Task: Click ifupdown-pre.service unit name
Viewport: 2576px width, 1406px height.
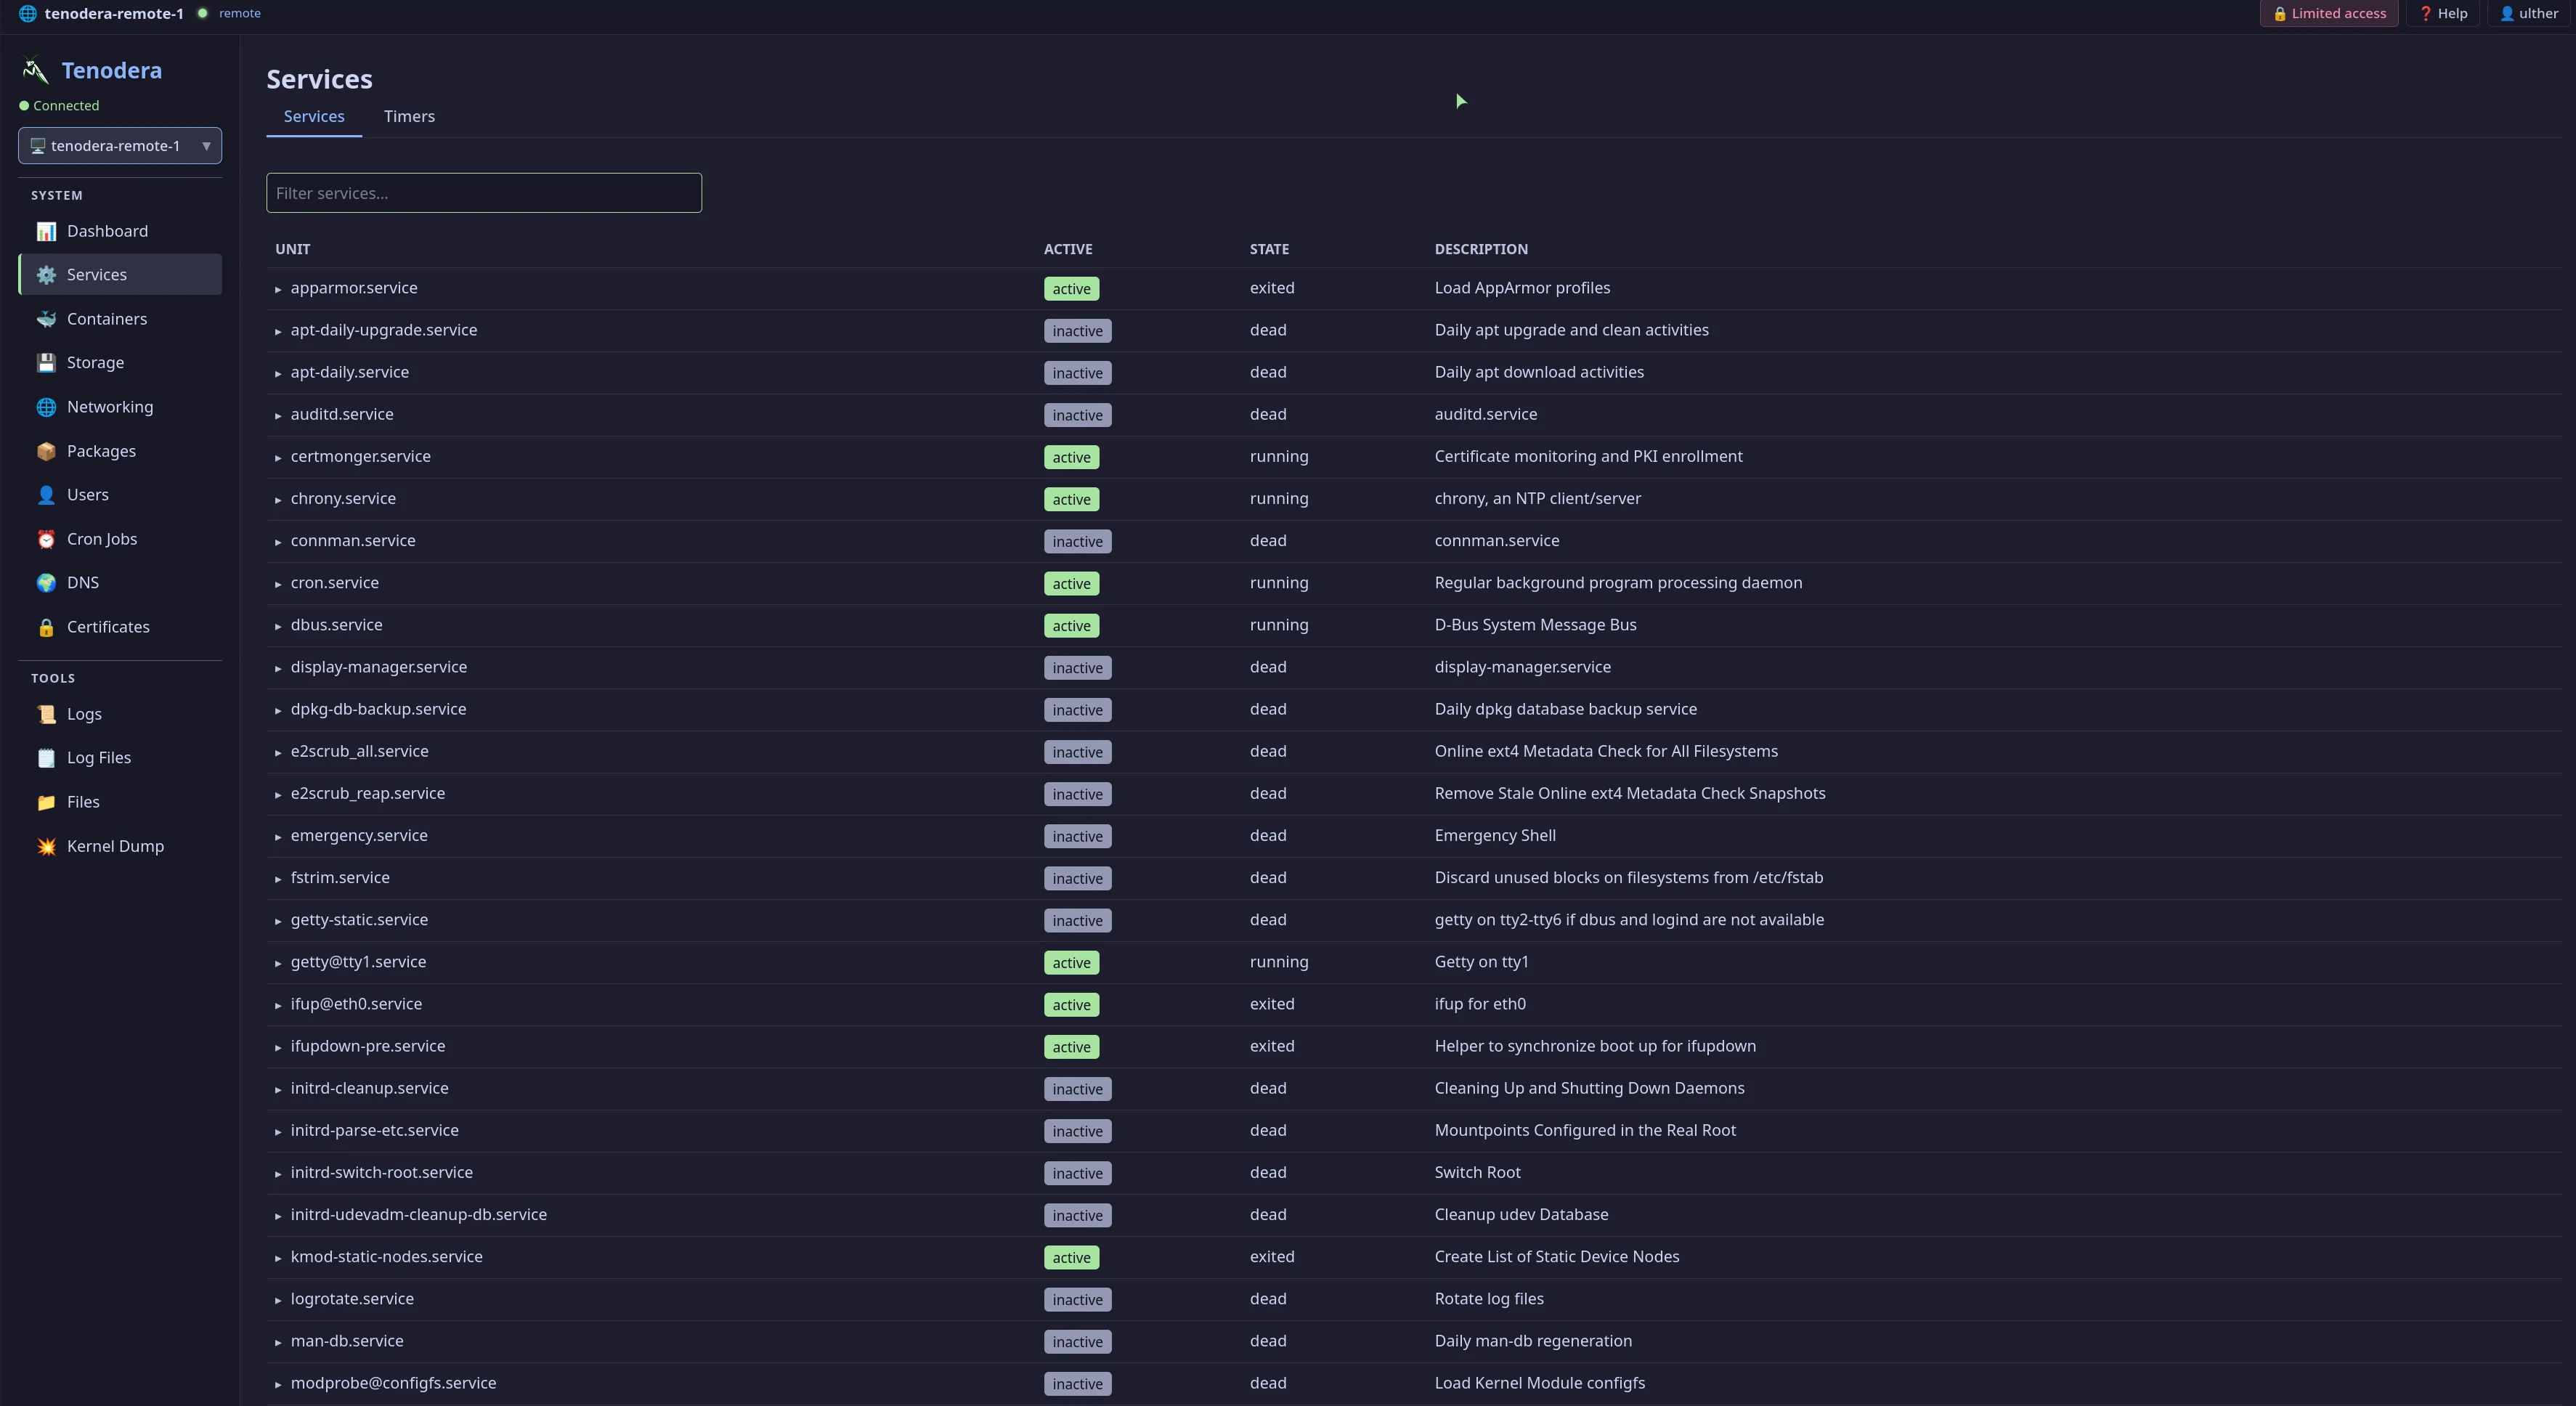Action: click(x=368, y=1046)
